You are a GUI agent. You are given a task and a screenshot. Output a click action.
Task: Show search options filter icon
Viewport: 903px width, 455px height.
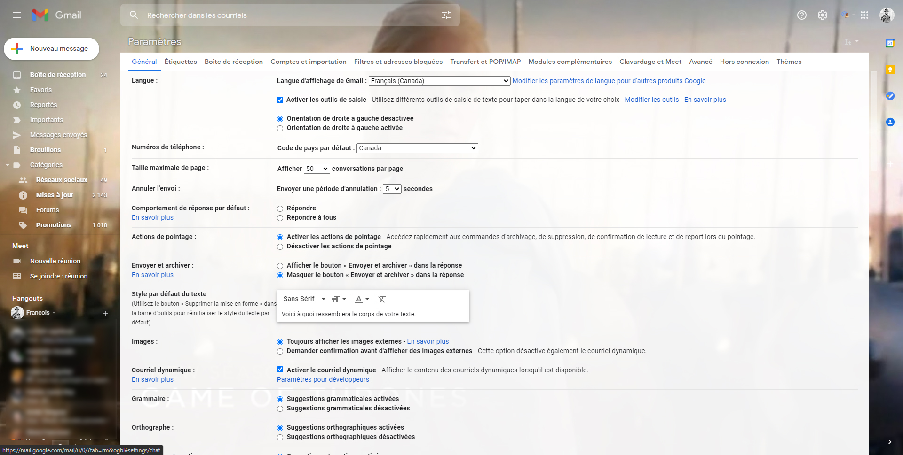coord(446,15)
